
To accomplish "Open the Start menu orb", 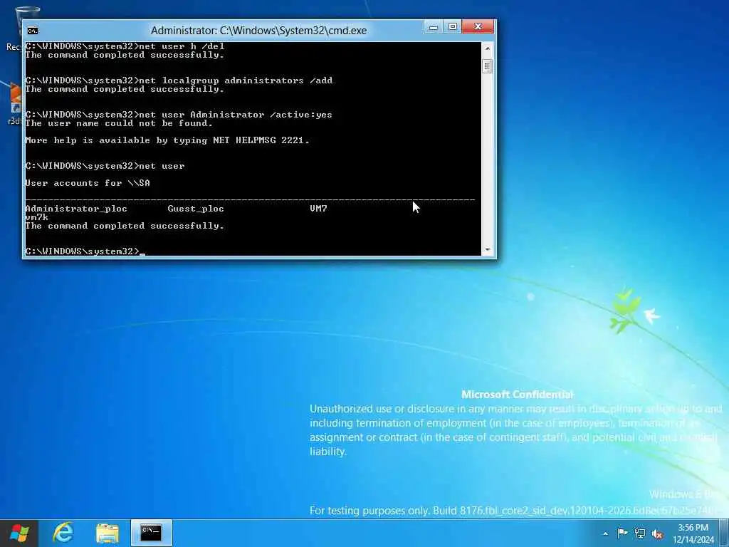I will [19, 533].
